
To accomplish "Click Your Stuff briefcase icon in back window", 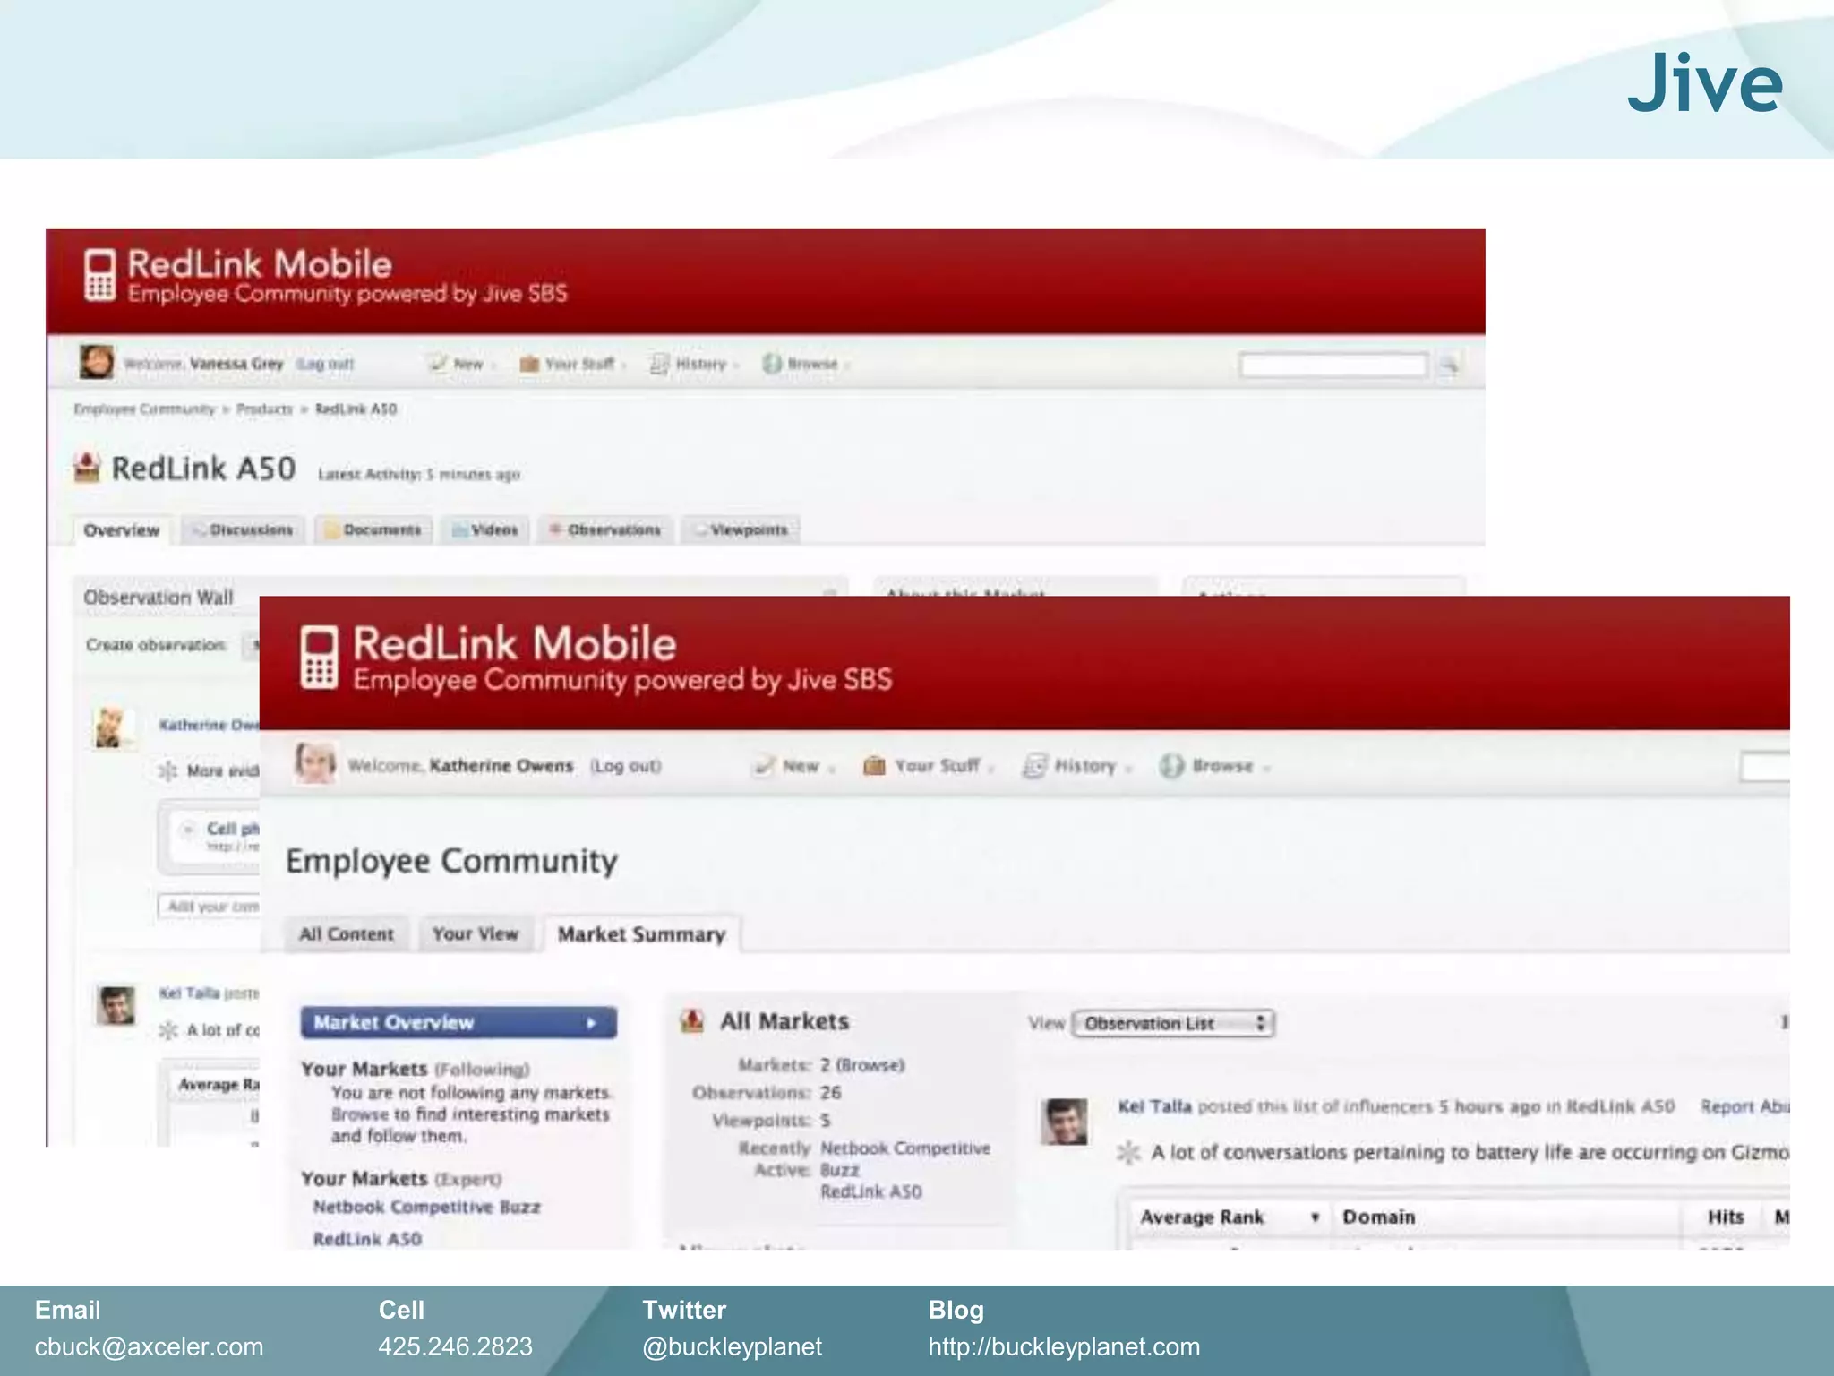I will (529, 364).
